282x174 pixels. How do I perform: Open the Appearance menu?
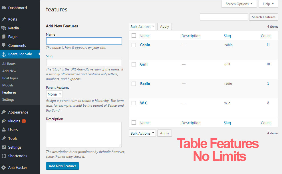tap(18, 112)
